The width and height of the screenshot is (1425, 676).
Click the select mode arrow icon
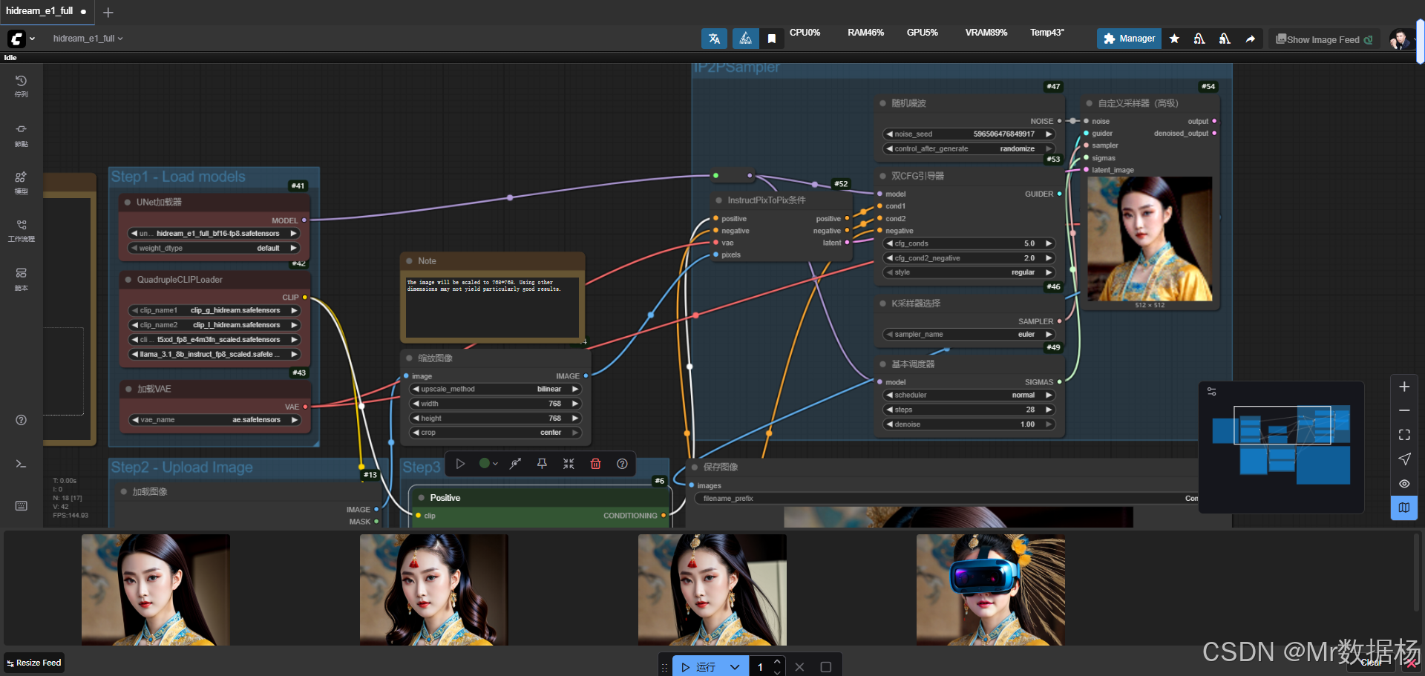pyautogui.click(x=1404, y=459)
